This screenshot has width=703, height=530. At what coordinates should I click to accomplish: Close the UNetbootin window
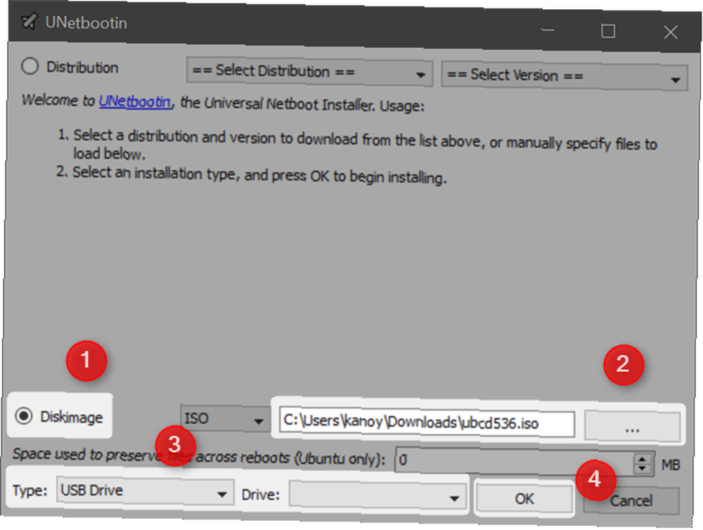(671, 32)
